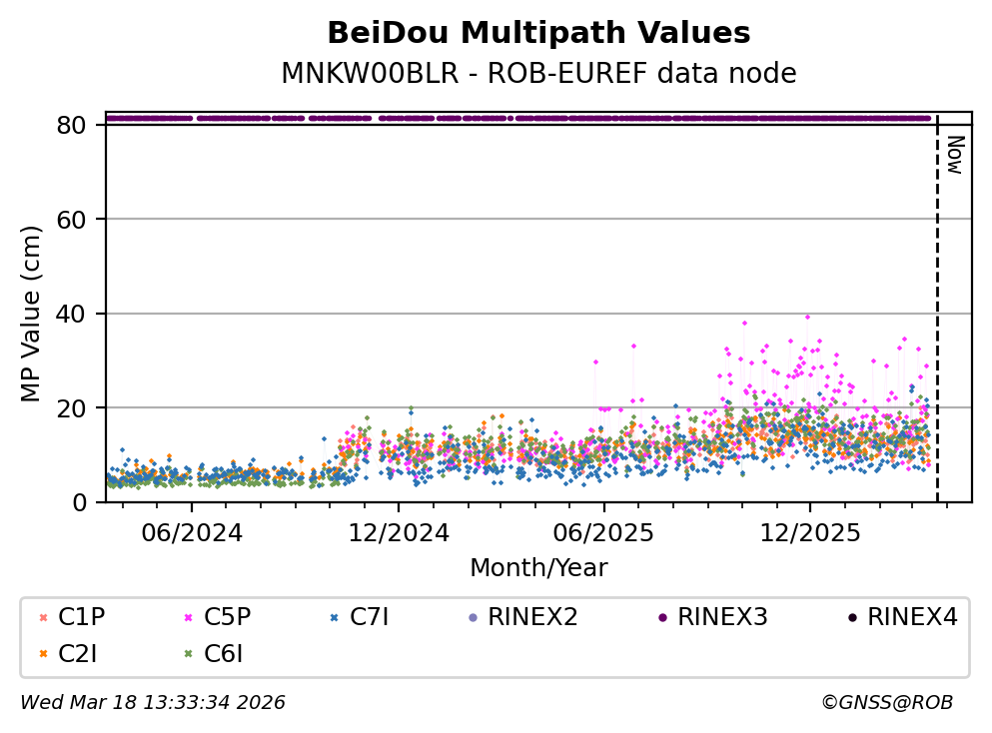The image size is (992, 733).
Task: Click the GNSS@ROB copyright text
Action: pyautogui.click(x=886, y=703)
